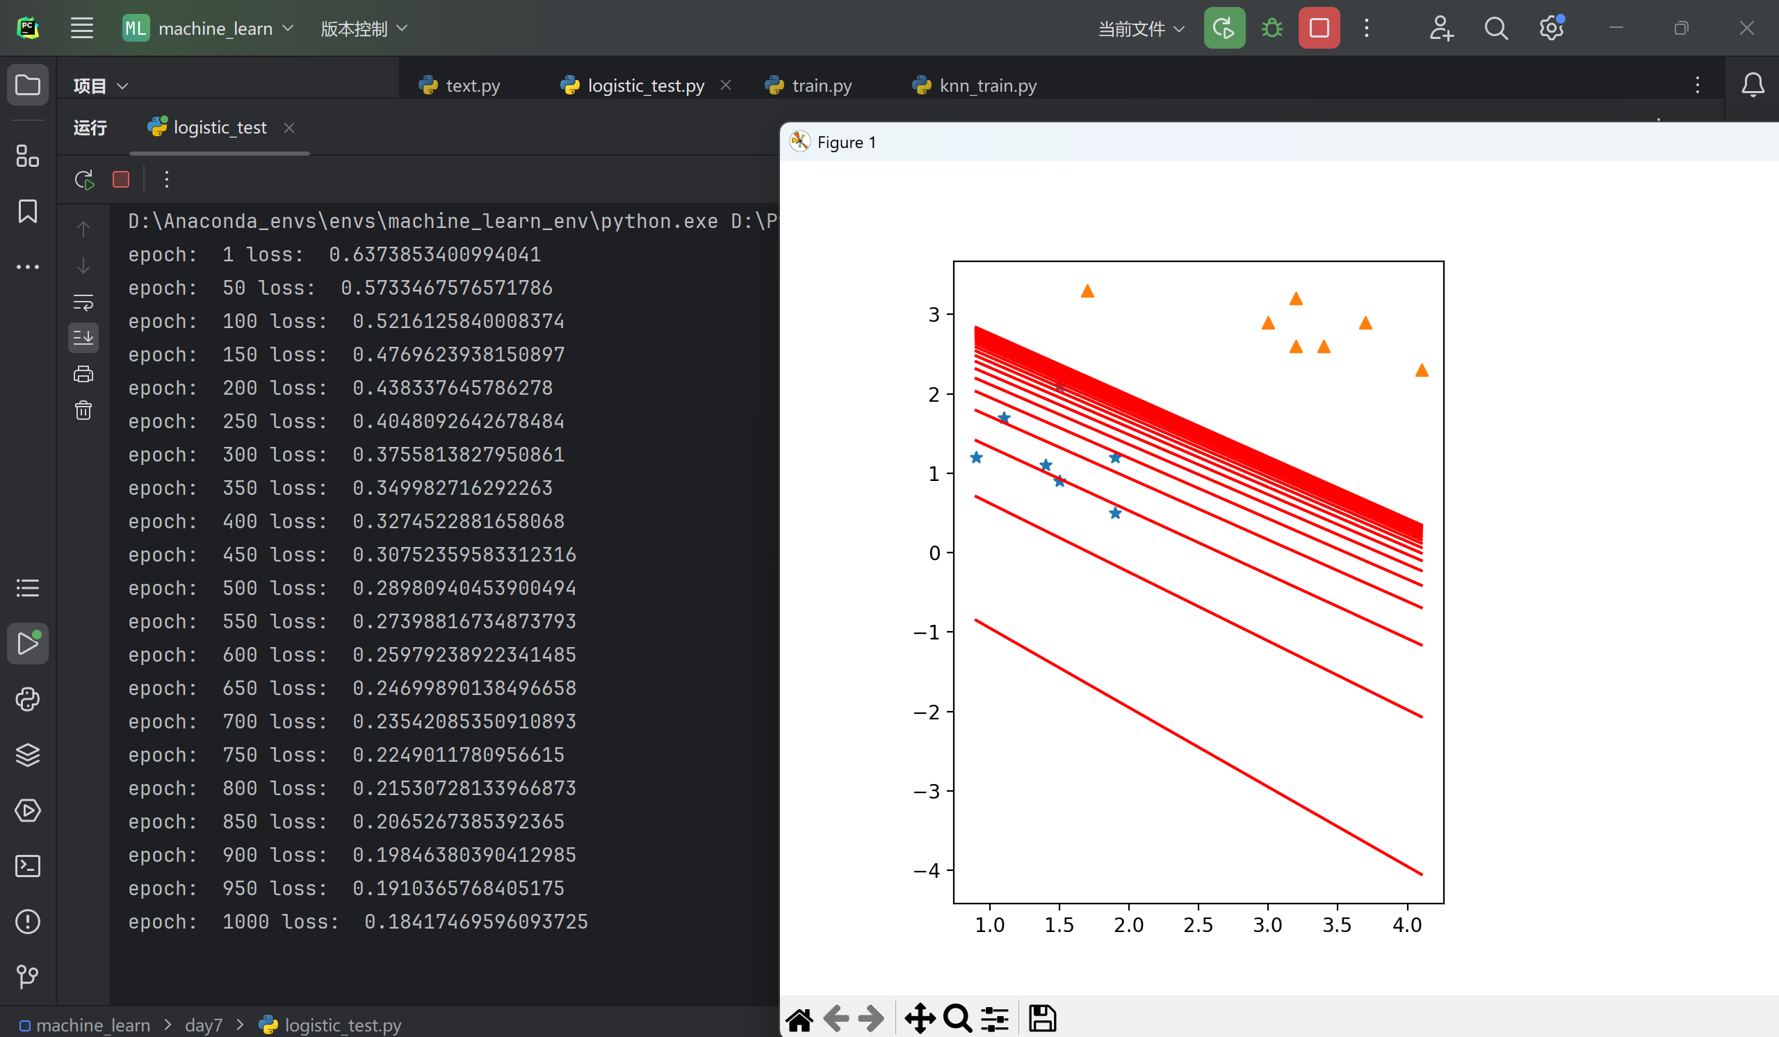Toggle soft-wrap in the run console
Screen dimensions: 1779x1037
83,302
